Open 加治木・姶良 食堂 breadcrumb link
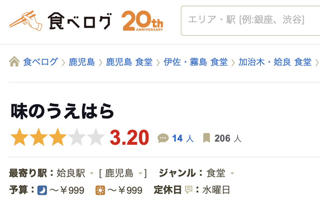 click(x=275, y=62)
